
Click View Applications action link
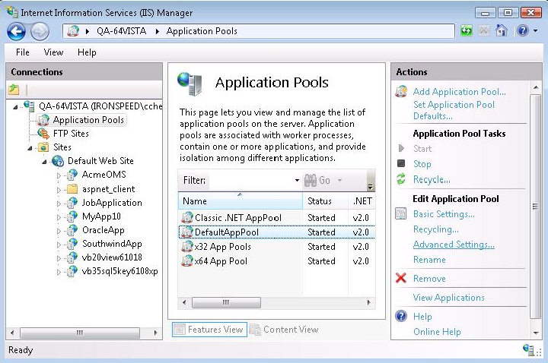tap(448, 298)
